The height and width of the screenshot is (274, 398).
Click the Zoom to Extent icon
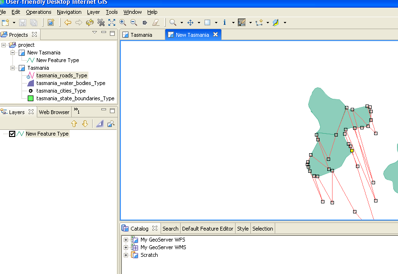click(112, 22)
